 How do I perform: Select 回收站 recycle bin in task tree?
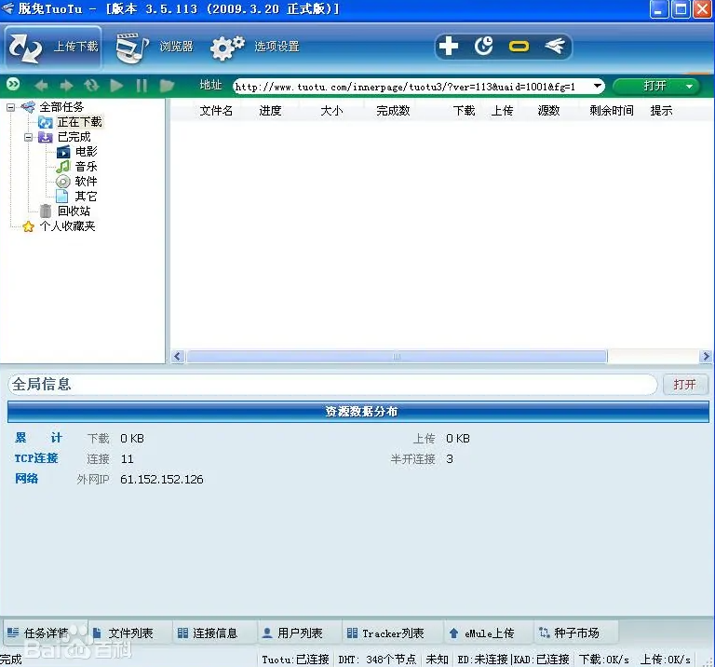click(73, 211)
